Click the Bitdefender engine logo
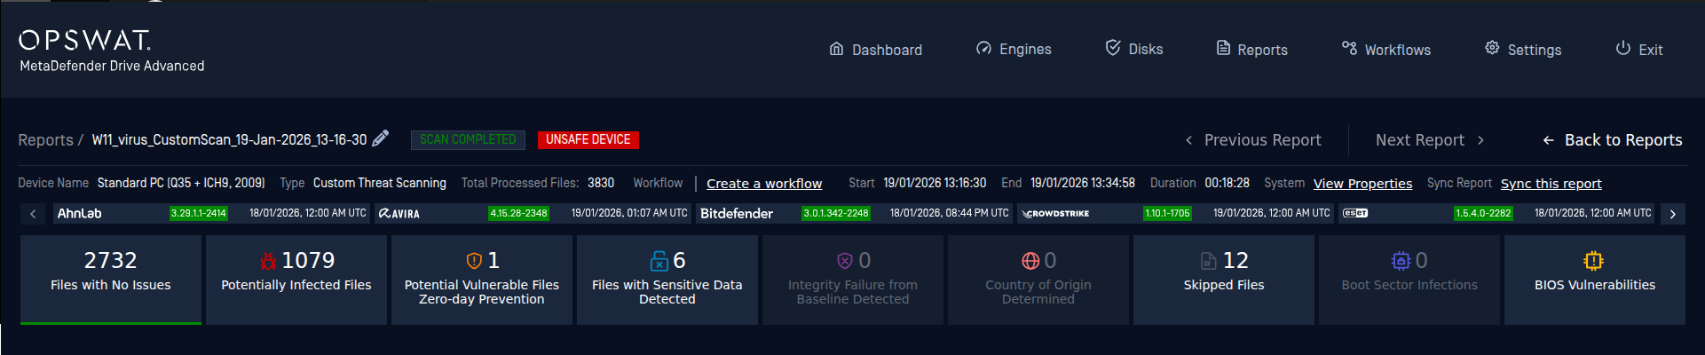Image resolution: width=1705 pixels, height=355 pixels. (737, 213)
